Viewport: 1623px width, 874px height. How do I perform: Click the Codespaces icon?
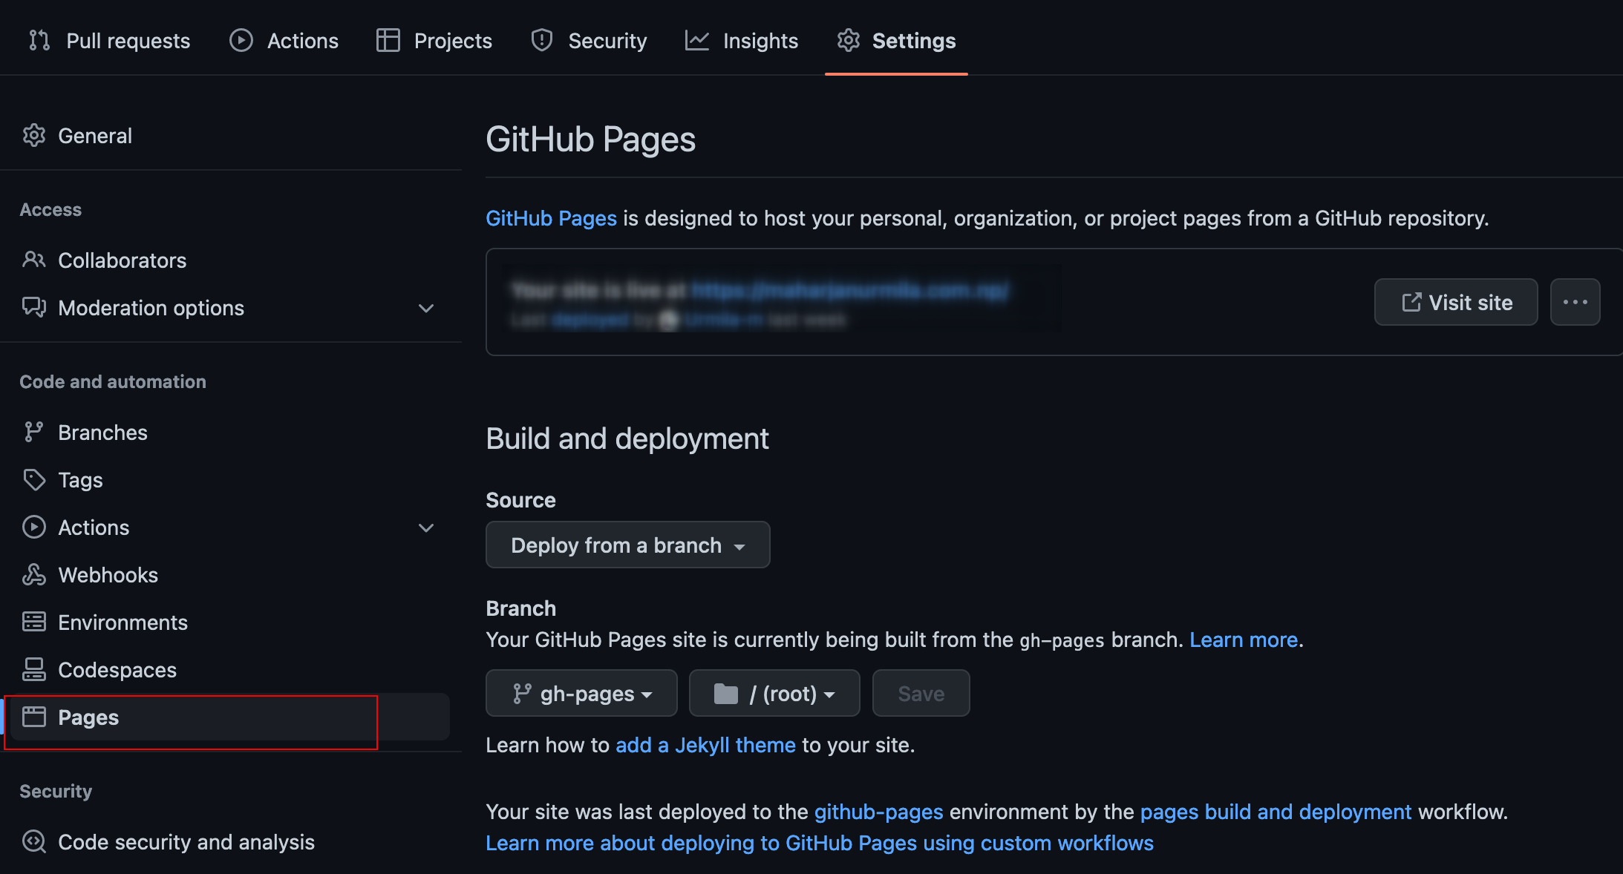34,669
